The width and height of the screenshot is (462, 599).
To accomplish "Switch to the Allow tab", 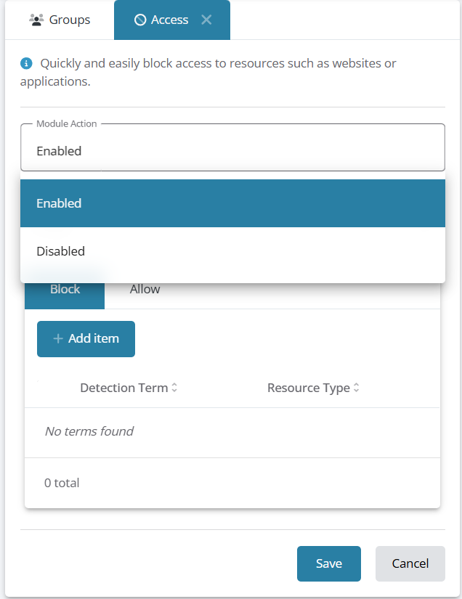I will pos(145,289).
